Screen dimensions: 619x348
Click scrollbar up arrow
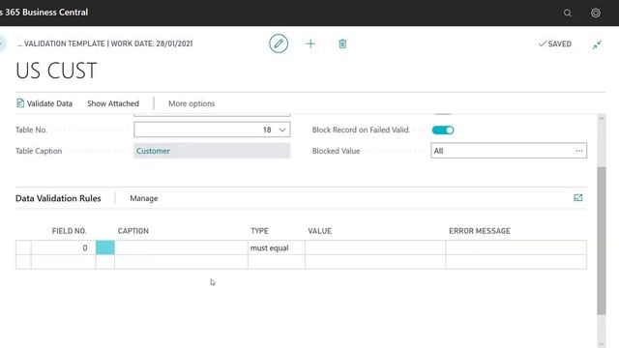click(x=601, y=118)
